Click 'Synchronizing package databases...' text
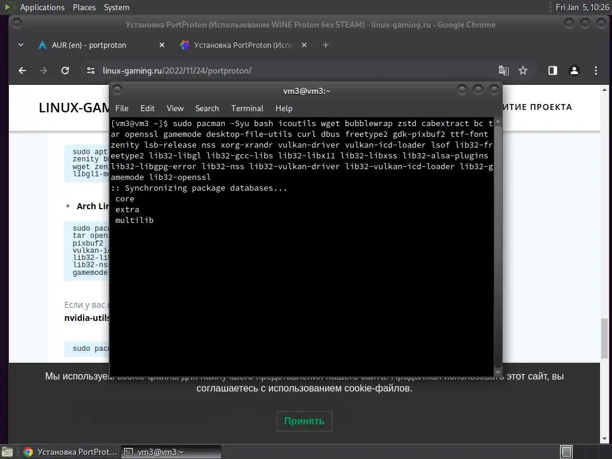 point(206,188)
